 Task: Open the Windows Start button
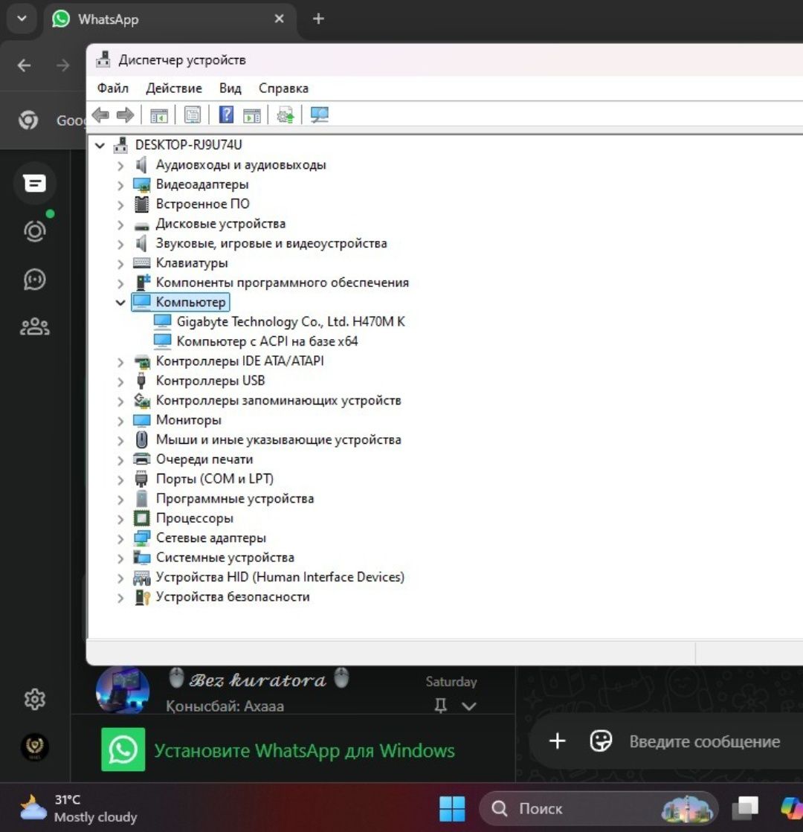452,809
